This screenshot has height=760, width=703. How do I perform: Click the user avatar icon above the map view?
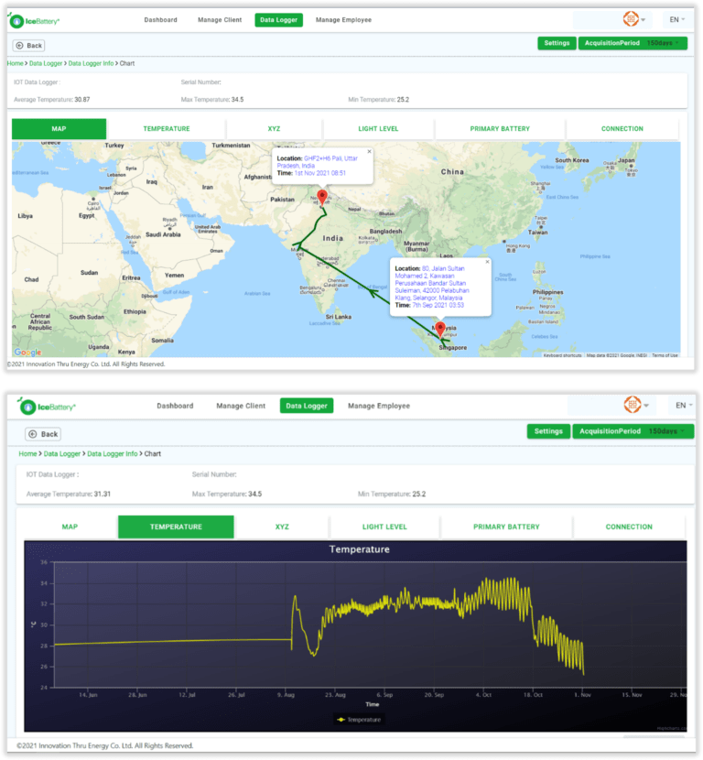[631, 19]
